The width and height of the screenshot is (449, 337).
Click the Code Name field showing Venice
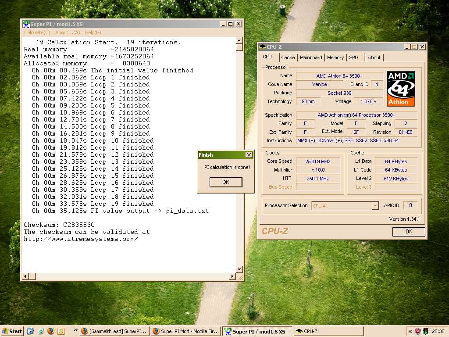319,84
